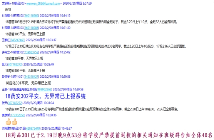Click QQ number 260118986 at 10:14:15
Viewport: 214px width, 140px height.
[x=32, y=15]
